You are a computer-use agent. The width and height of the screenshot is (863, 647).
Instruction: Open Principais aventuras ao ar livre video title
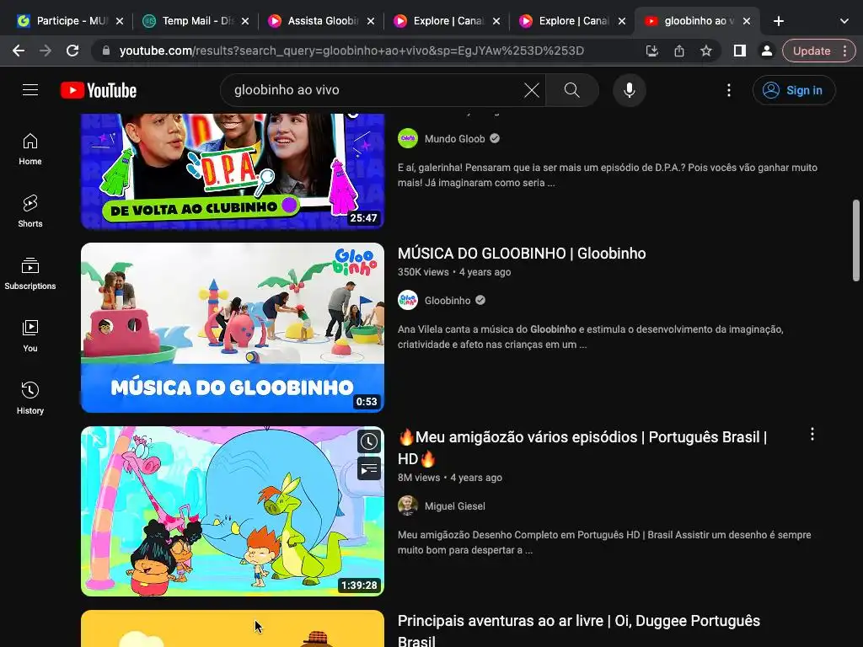click(579, 630)
